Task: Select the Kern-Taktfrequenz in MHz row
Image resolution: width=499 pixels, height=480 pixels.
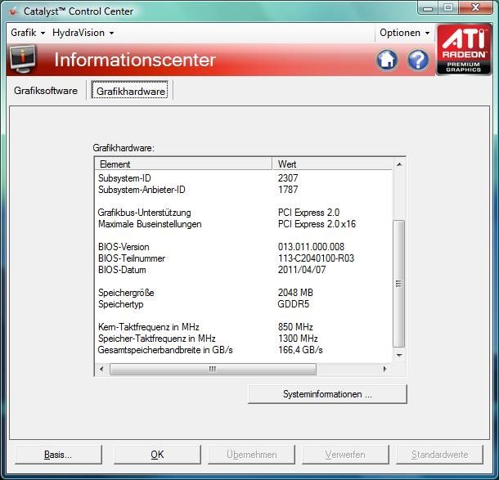Action: [244, 327]
